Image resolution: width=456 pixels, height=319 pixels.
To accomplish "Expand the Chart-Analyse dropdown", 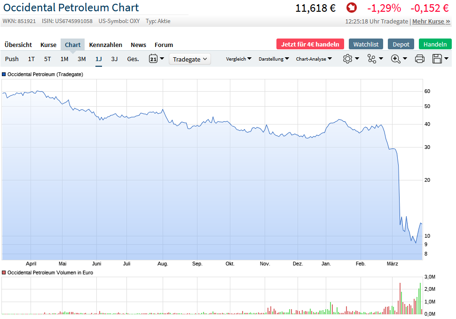I will (x=314, y=59).
